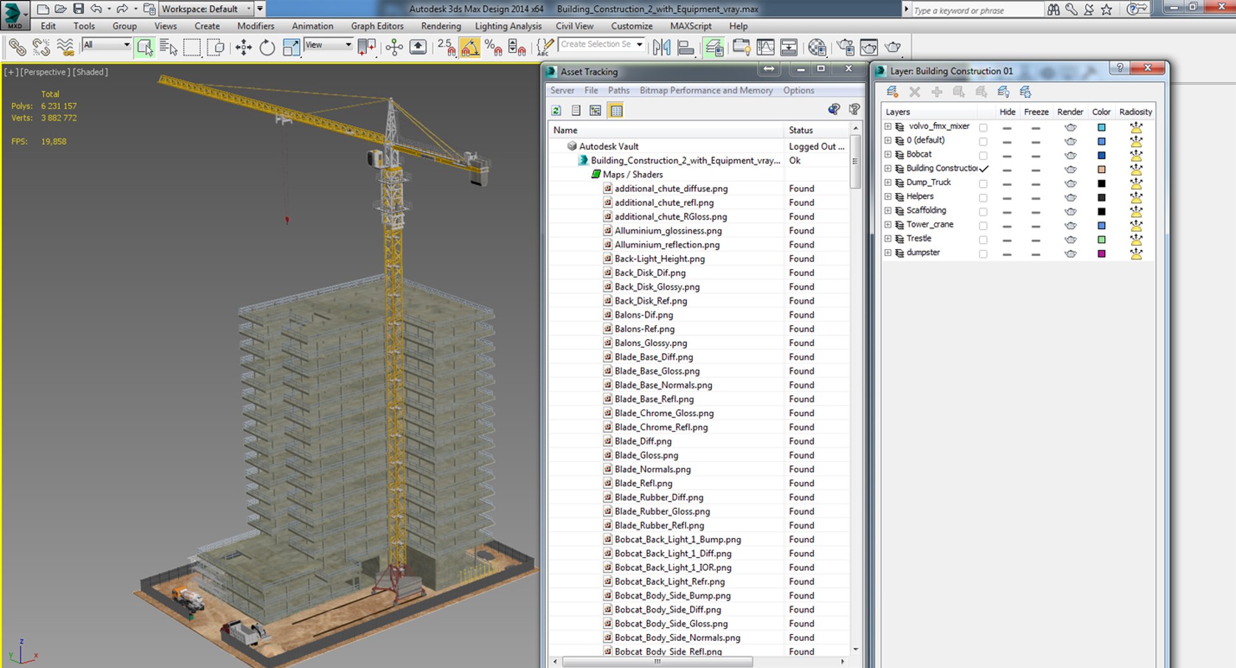1236x668 pixels.
Task: Change the Trestle layer green color swatch
Action: click(1101, 239)
